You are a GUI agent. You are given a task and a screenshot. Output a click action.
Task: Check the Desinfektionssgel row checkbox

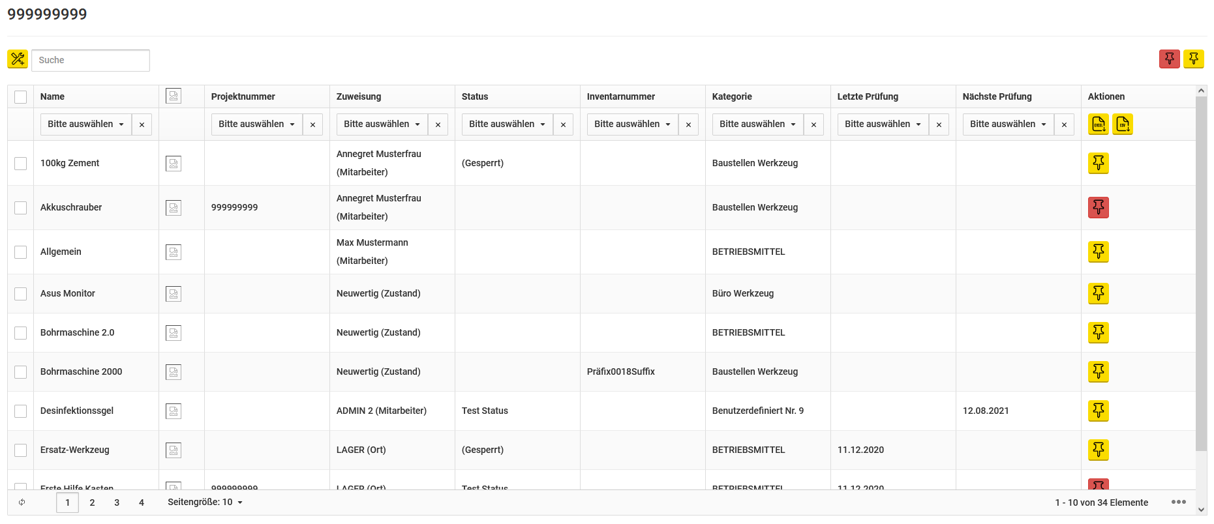point(21,411)
